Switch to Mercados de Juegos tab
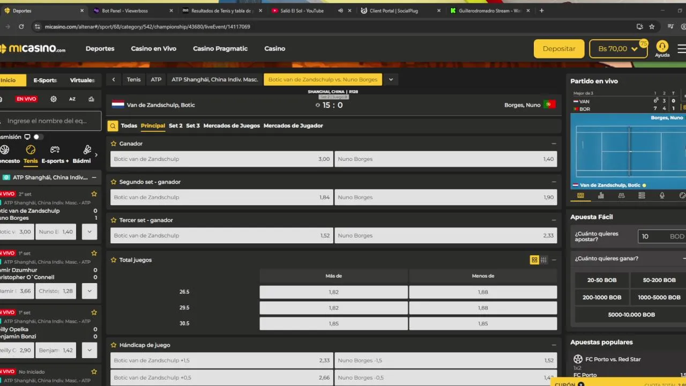686x386 pixels. pos(232,126)
